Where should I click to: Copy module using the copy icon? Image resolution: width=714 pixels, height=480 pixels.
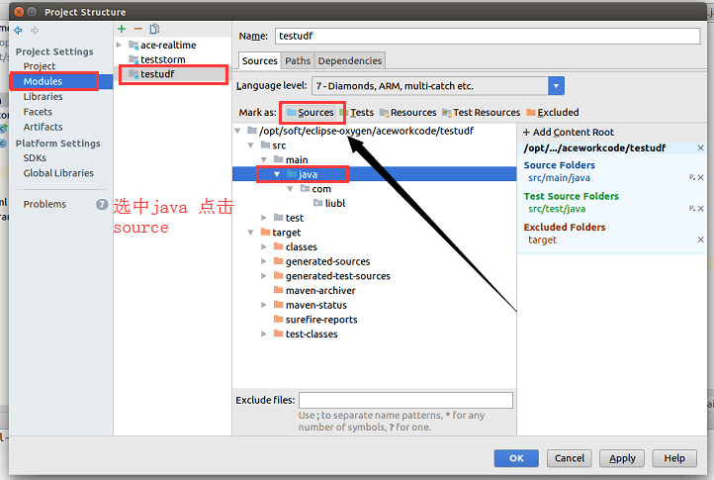(x=154, y=29)
